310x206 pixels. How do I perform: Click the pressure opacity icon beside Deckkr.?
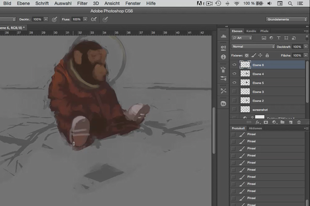tap(54, 19)
